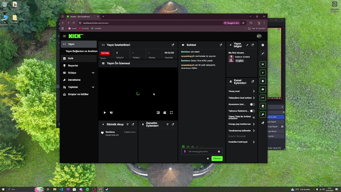Click the preview target icon in right rail
Image resolution: width=341 pixels, height=192 pixels.
pos(263,64)
